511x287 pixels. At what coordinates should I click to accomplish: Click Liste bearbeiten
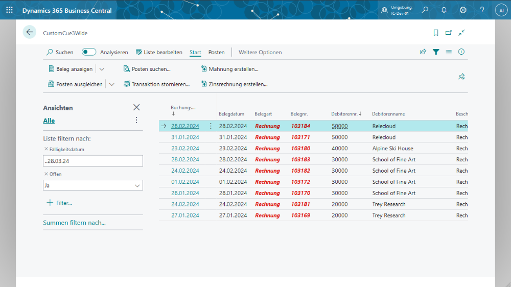point(159,52)
